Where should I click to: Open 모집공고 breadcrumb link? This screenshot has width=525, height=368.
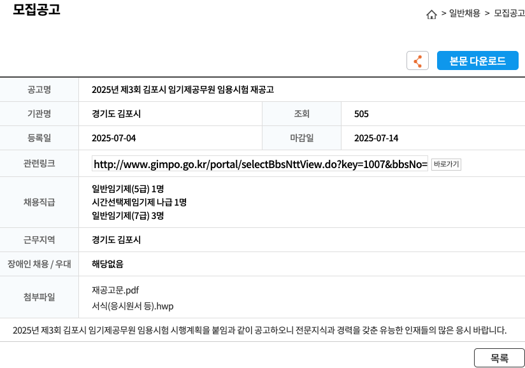pyautogui.click(x=509, y=13)
